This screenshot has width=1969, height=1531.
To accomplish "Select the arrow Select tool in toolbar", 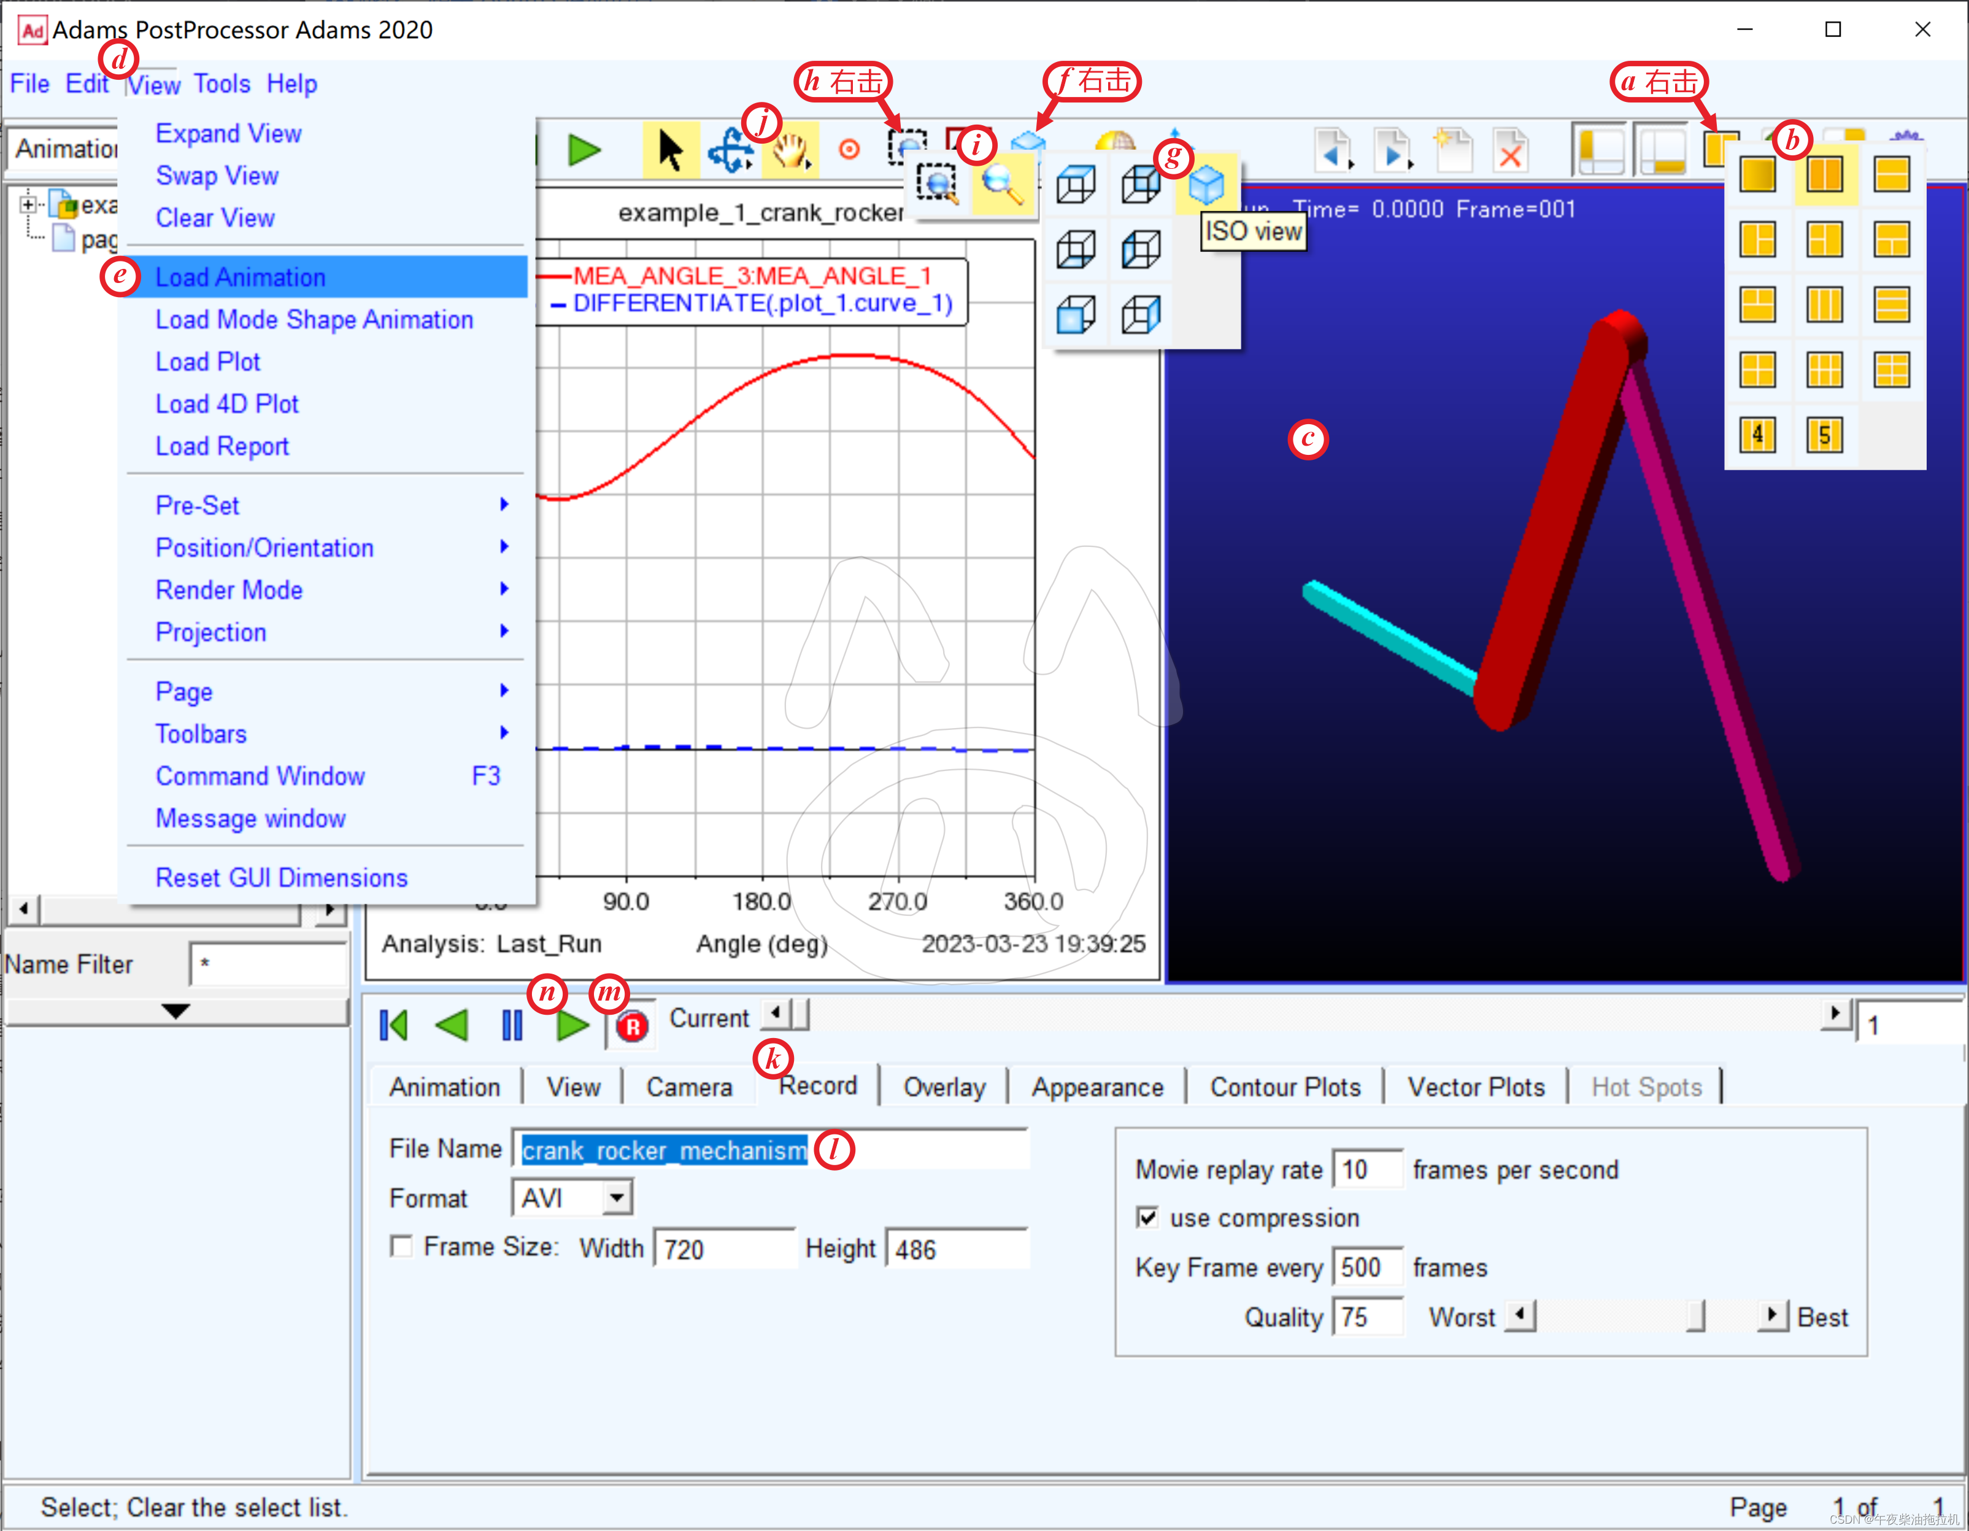I will click(x=669, y=149).
